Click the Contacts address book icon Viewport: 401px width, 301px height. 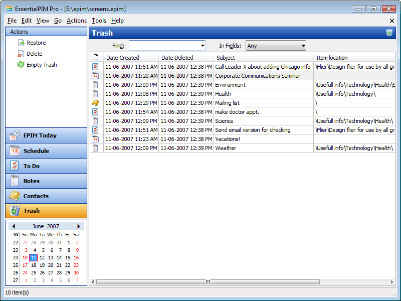point(15,196)
